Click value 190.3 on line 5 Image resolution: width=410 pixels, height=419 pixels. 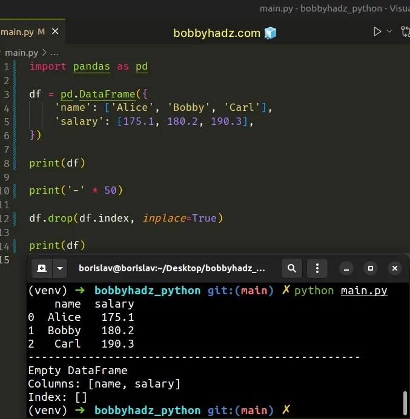(226, 121)
